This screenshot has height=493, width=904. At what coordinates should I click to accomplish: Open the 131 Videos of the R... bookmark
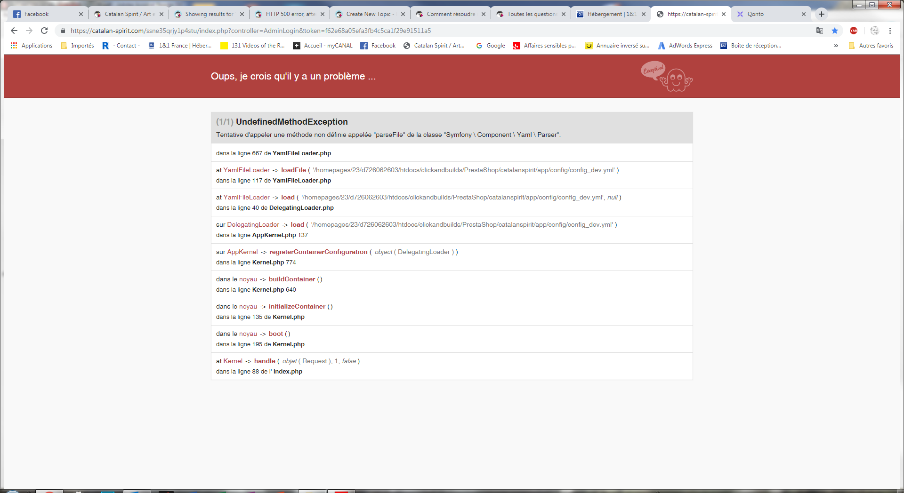(253, 46)
